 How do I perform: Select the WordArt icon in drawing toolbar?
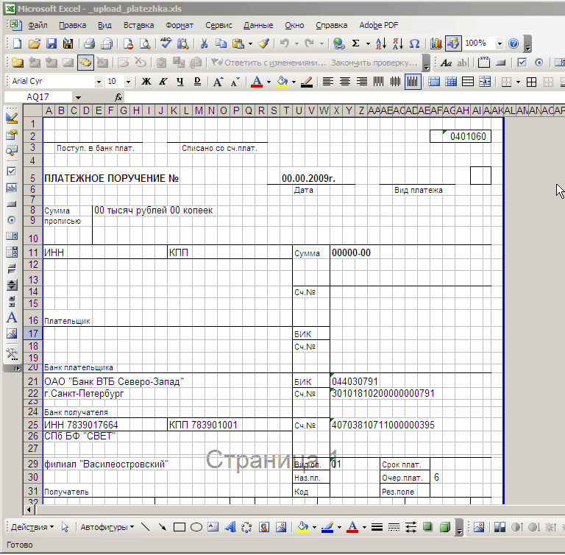pos(230,527)
